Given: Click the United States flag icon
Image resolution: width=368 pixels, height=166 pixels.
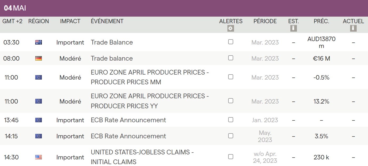Looking at the screenshot, I should click(x=38, y=157).
